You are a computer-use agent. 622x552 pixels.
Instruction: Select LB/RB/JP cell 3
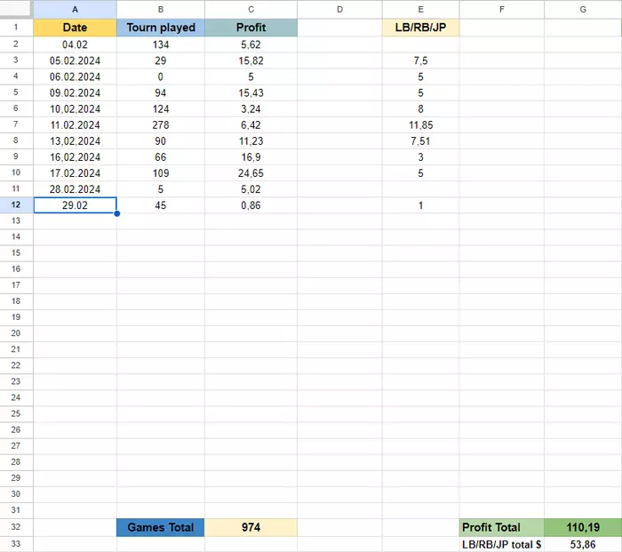(x=421, y=157)
